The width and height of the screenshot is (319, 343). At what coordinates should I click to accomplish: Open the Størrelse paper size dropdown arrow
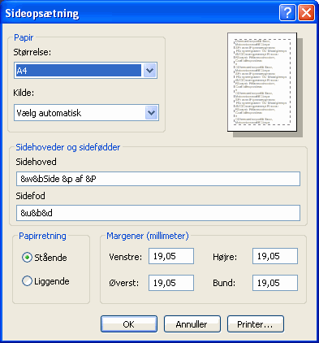[149, 71]
